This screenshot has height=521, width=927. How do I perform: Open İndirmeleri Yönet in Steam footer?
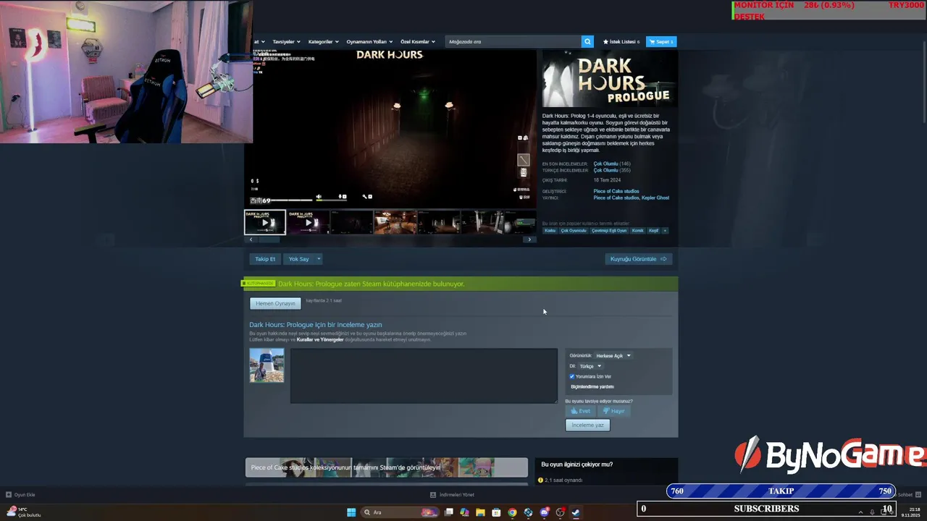click(452, 495)
